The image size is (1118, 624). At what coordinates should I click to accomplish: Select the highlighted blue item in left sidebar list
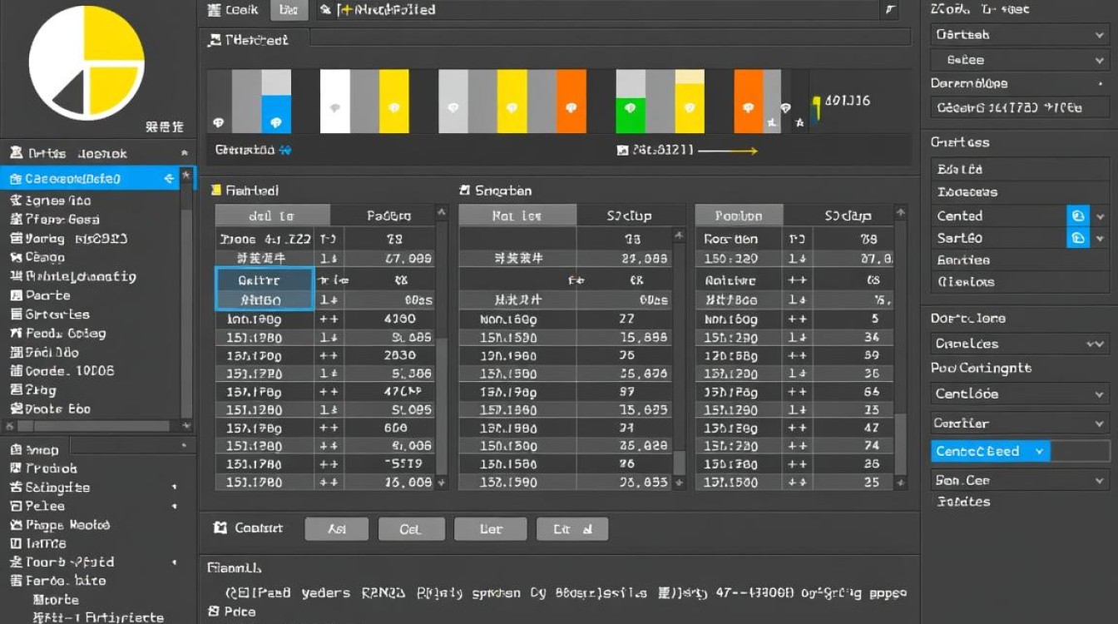pos(87,178)
